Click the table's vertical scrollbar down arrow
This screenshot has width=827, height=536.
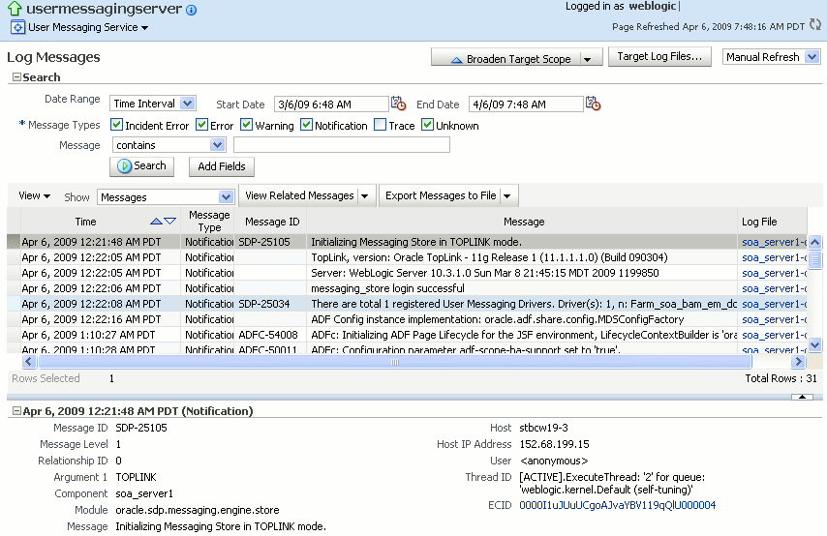point(814,344)
